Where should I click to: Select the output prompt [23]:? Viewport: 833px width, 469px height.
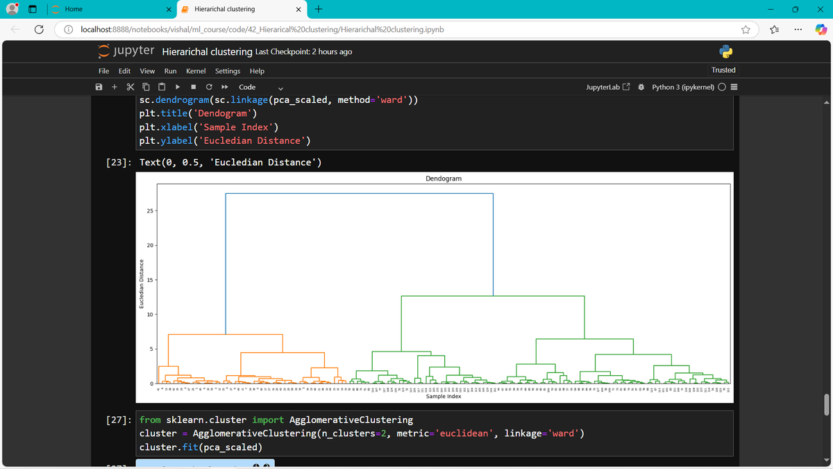pos(119,163)
